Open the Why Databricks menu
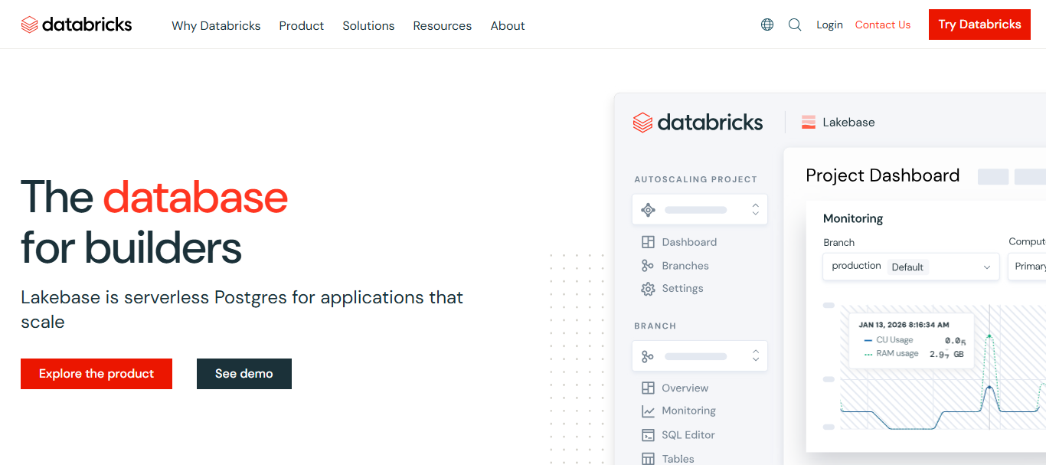The width and height of the screenshot is (1046, 465). [216, 25]
